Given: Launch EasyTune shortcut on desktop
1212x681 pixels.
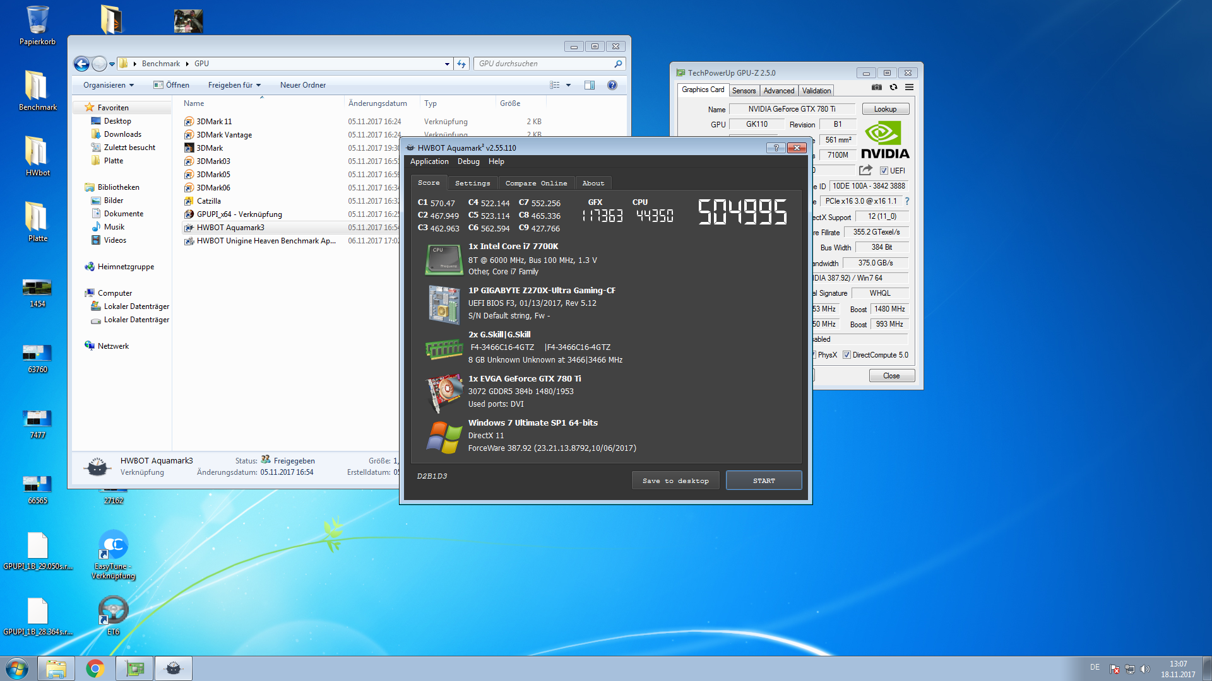Looking at the screenshot, I should (113, 555).
